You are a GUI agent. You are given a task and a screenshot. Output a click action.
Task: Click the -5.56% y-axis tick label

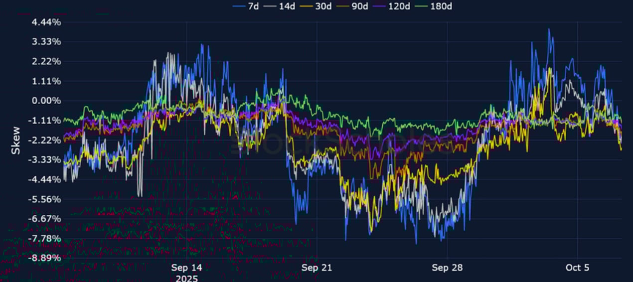point(44,199)
